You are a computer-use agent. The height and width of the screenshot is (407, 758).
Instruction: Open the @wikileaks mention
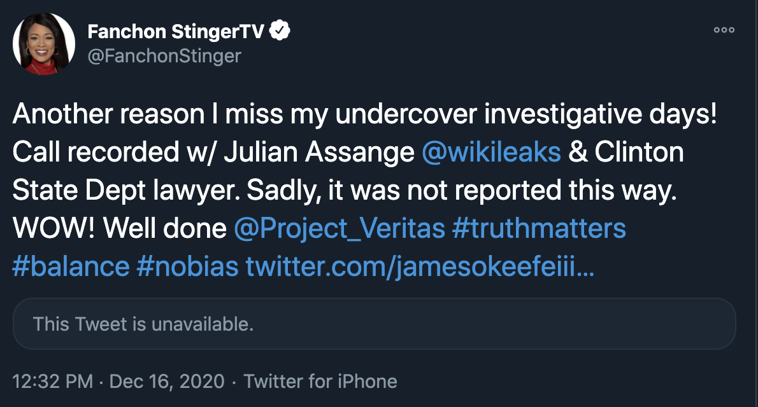coord(491,153)
